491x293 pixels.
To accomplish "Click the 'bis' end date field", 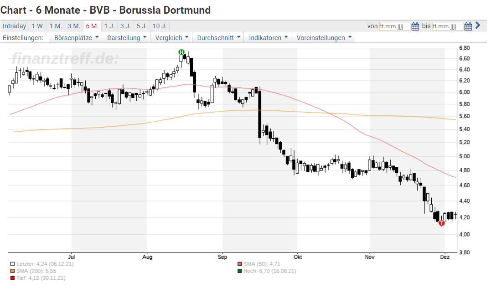I will coord(447,26).
